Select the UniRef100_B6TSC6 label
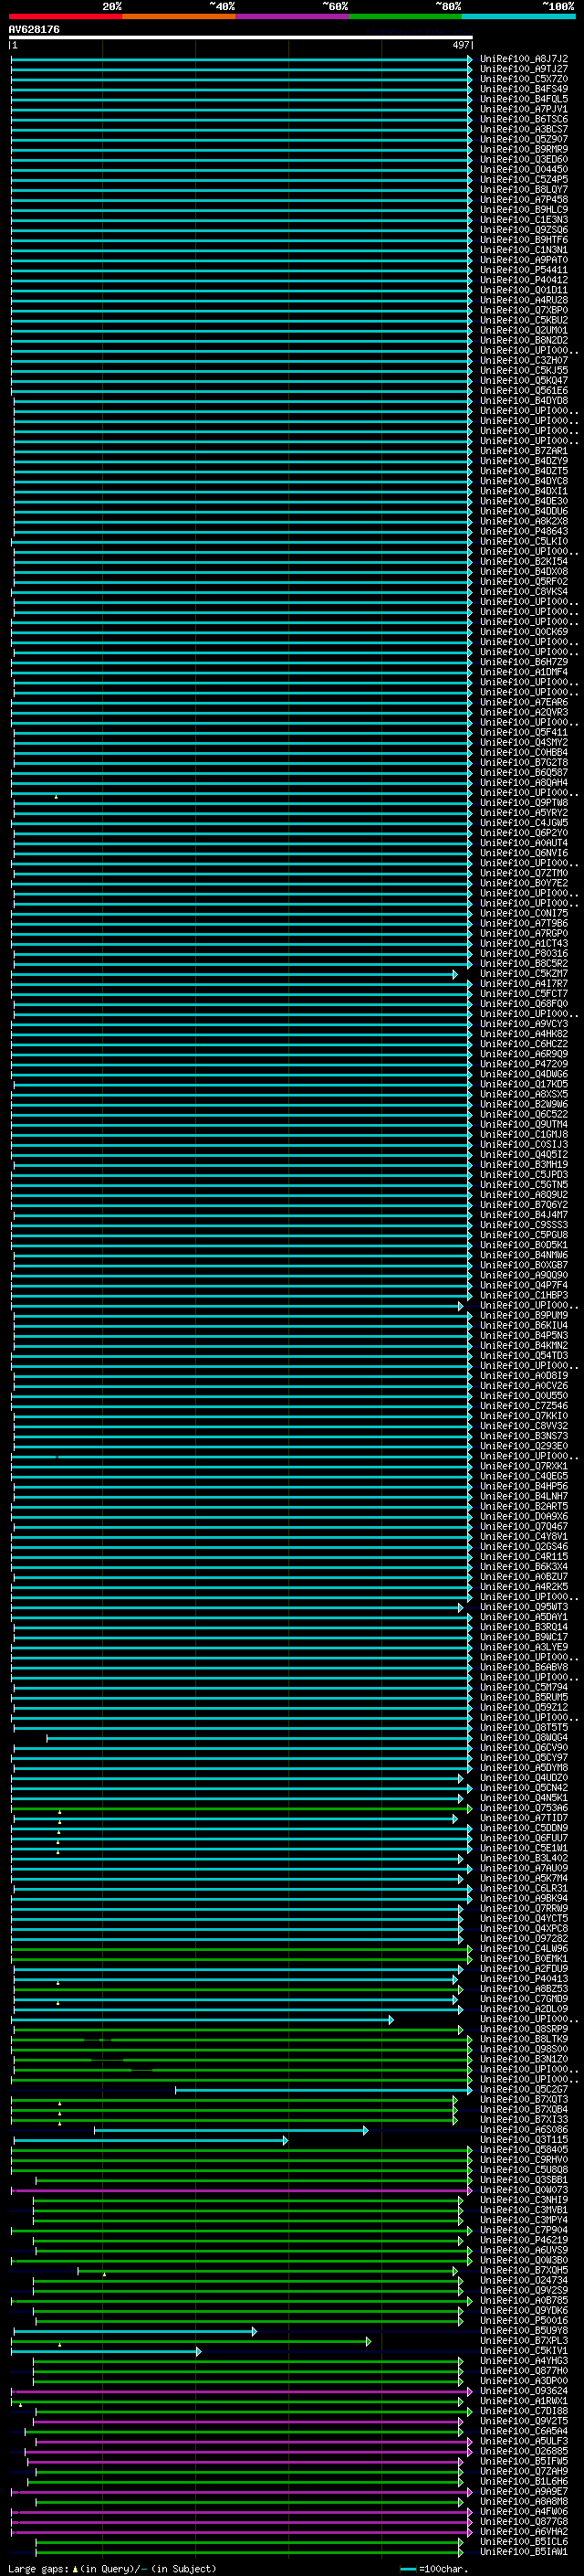The width and height of the screenshot is (584, 2576). point(523,119)
